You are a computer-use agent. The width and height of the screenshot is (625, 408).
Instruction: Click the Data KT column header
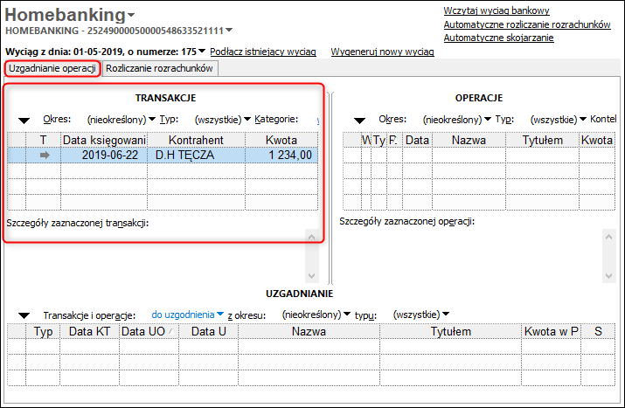pyautogui.click(x=89, y=331)
